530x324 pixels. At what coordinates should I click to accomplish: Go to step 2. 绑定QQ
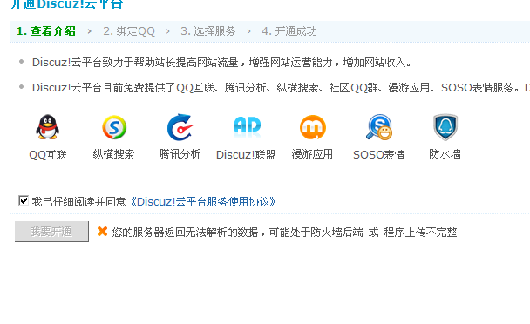click(129, 31)
